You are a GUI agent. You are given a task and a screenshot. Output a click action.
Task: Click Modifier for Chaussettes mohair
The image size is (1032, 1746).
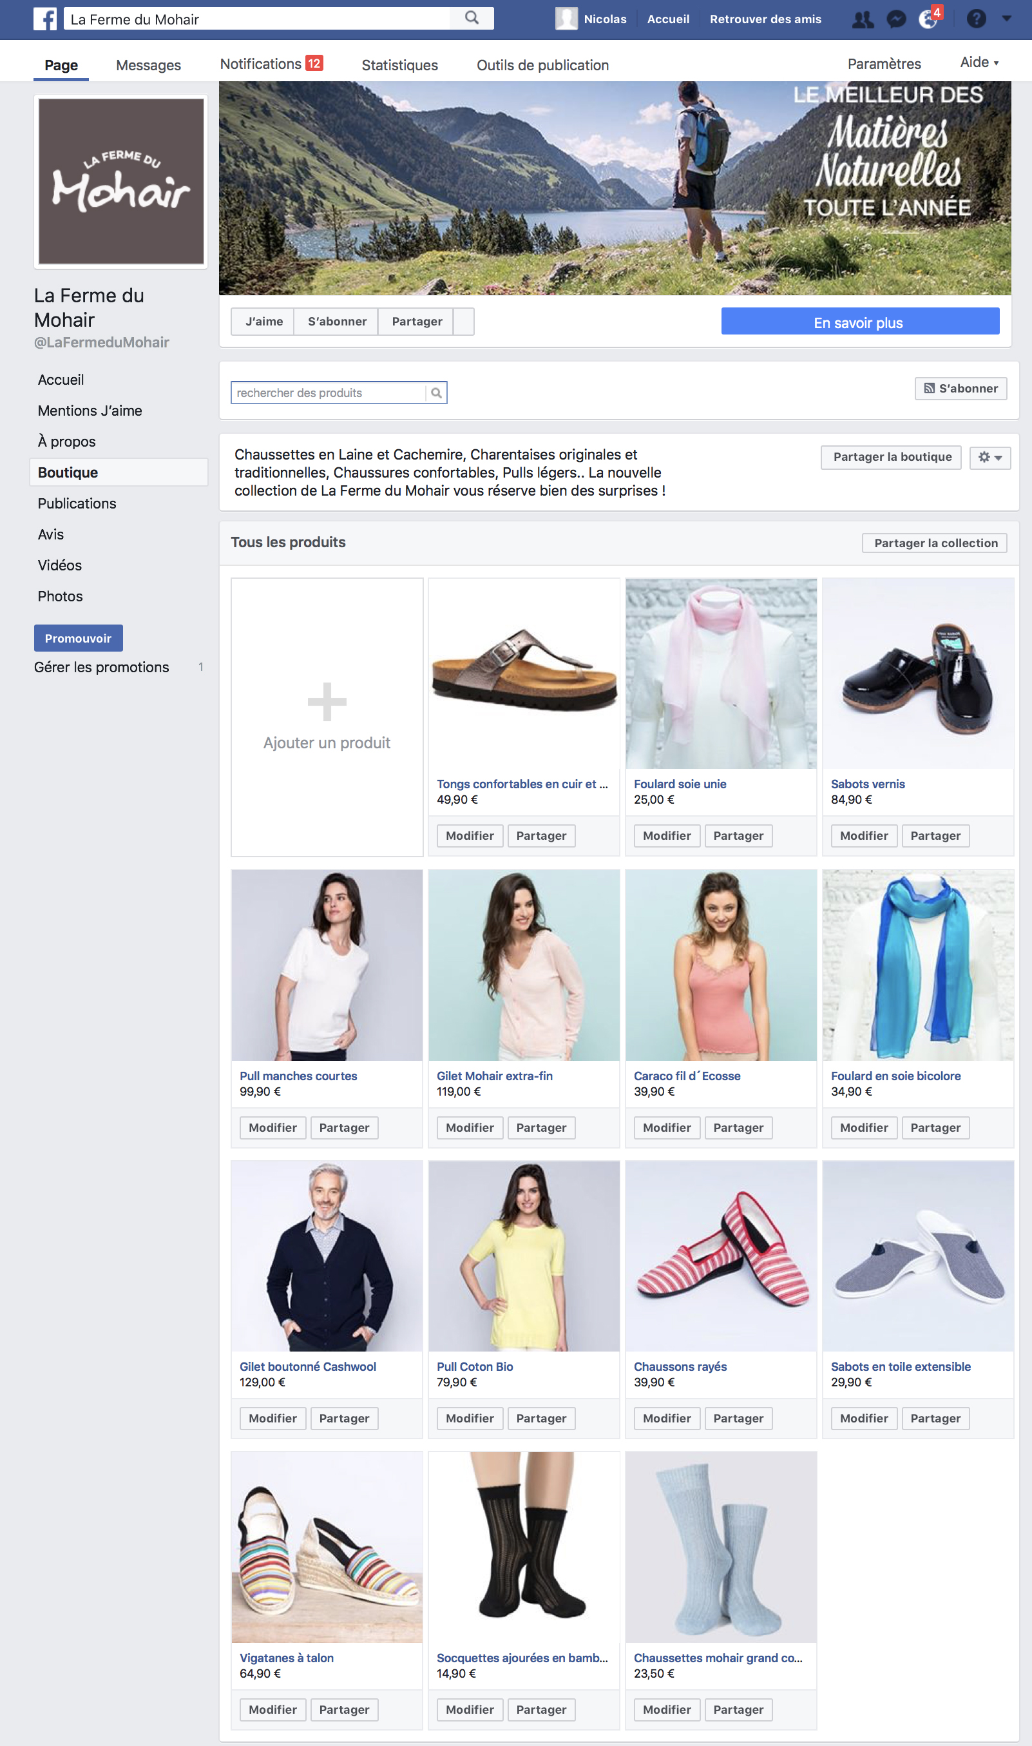(666, 1711)
